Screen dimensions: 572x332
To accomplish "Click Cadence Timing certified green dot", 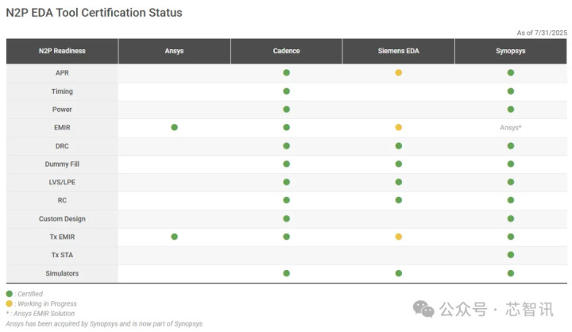I will pyautogui.click(x=286, y=91).
